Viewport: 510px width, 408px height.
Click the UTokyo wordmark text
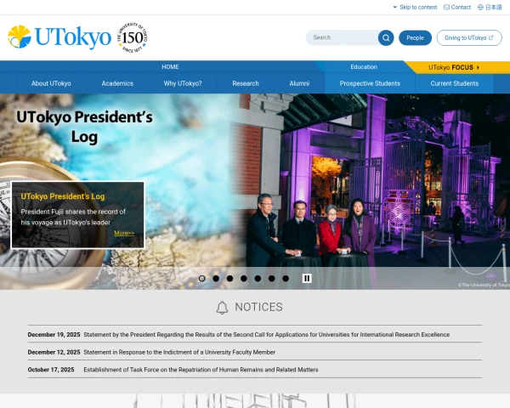pyautogui.click(x=73, y=37)
